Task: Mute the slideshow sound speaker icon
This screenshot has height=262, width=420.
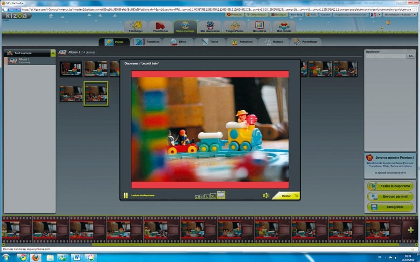Action: 266,195
